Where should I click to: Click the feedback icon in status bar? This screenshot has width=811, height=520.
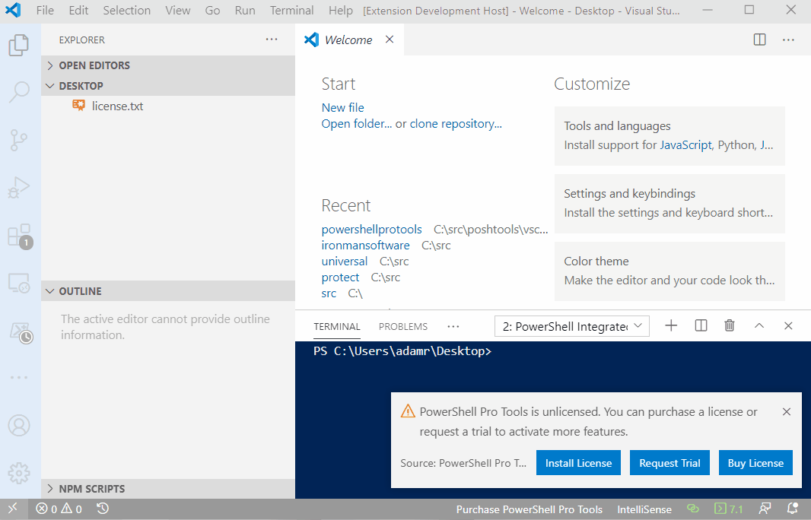tap(765, 509)
